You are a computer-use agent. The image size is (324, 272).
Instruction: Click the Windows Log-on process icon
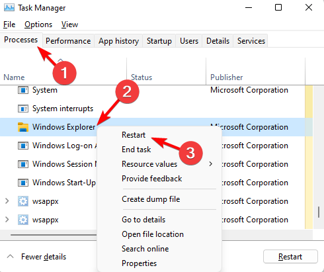click(x=23, y=146)
